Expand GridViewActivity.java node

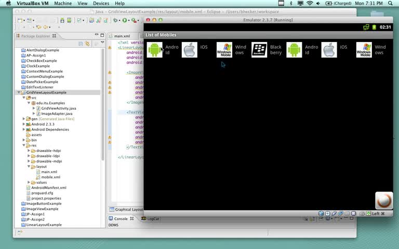tap(34, 108)
